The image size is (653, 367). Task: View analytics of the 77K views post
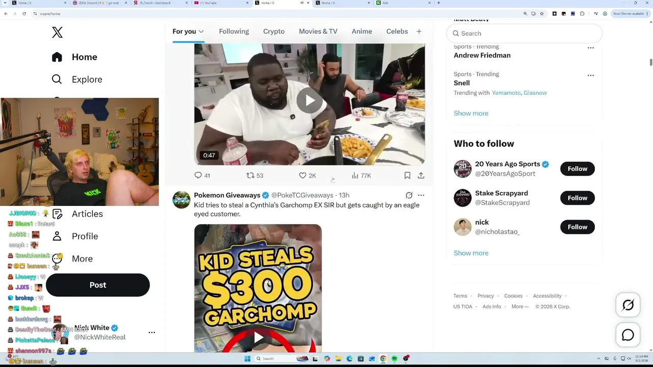point(361,175)
